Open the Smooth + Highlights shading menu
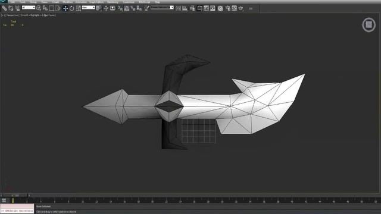Screen dimensions: 381x214 click(x=30, y=15)
